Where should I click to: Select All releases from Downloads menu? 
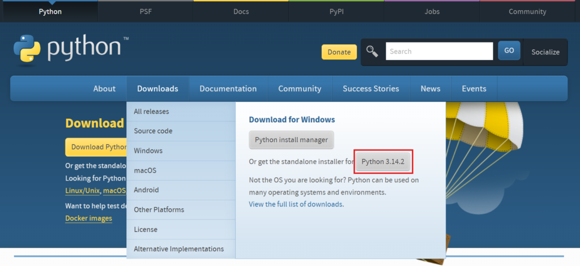click(x=151, y=111)
